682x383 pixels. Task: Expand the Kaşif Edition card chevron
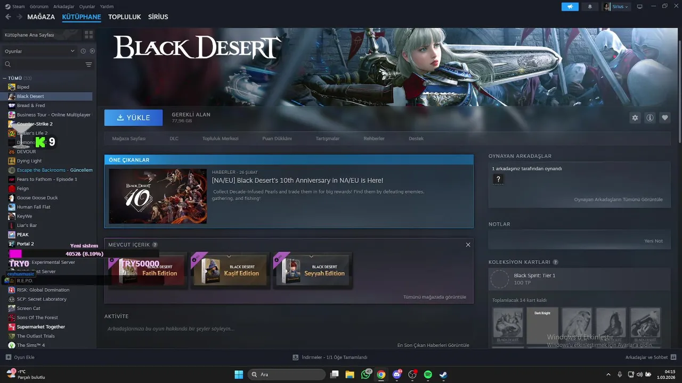[x=229, y=257]
